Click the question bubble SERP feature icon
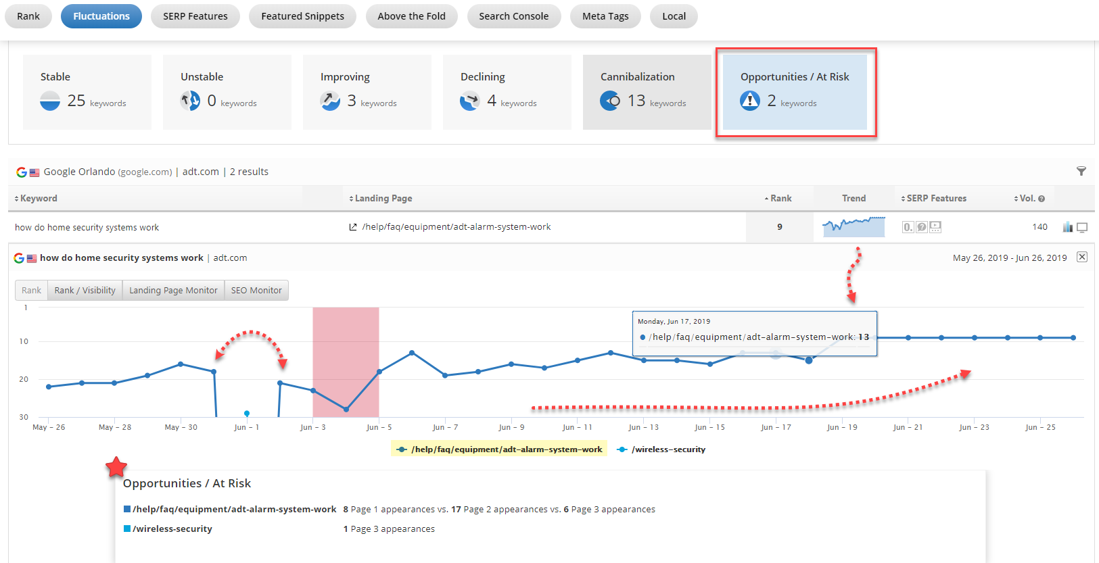Viewport: 1099px width, 563px height. pyautogui.click(x=922, y=227)
